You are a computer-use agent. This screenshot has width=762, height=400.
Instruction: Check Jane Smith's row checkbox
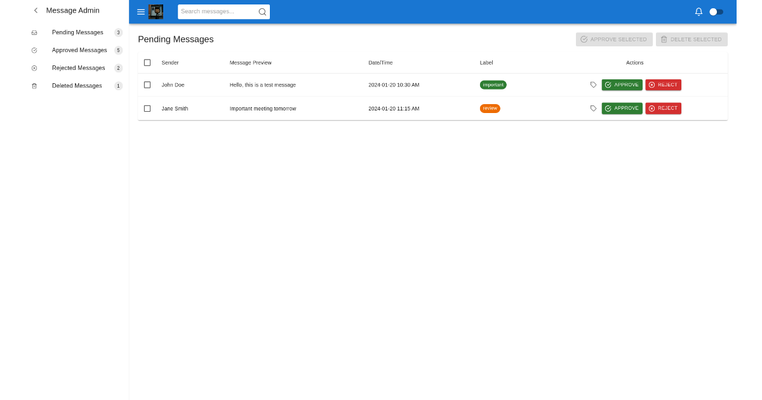point(147,108)
